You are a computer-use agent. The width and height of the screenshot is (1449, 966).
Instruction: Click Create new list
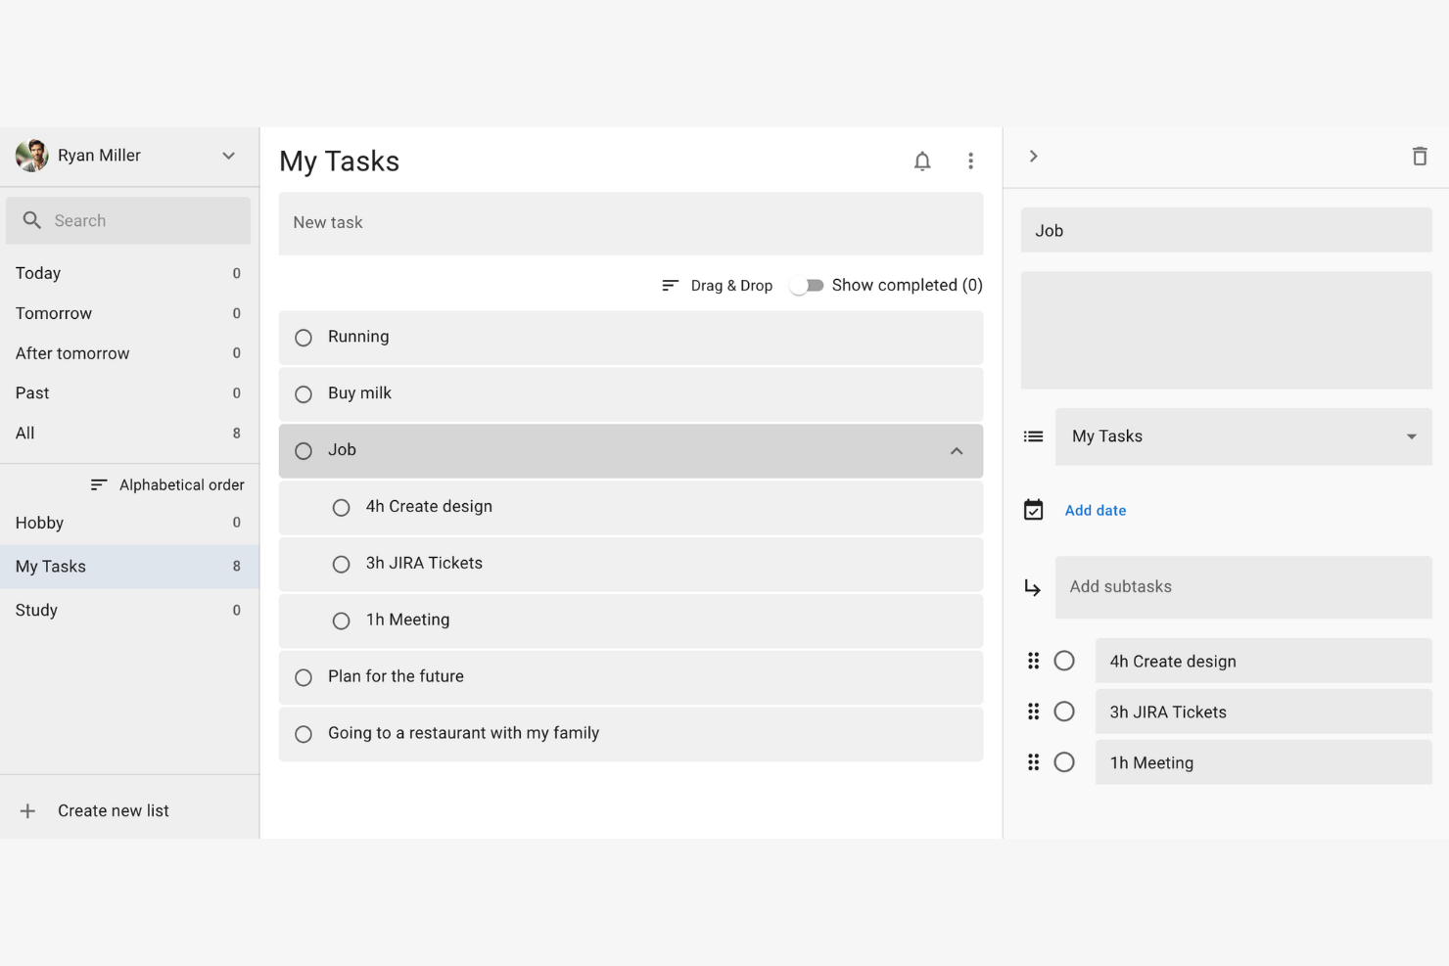click(114, 809)
